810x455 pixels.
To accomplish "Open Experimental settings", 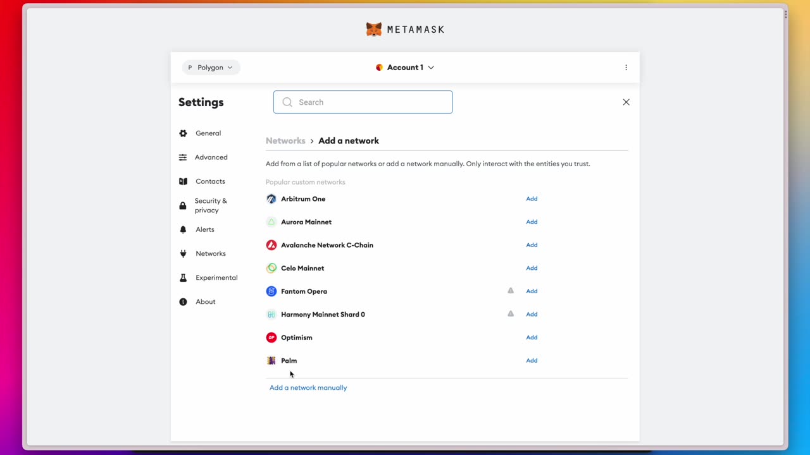I will coord(216,277).
